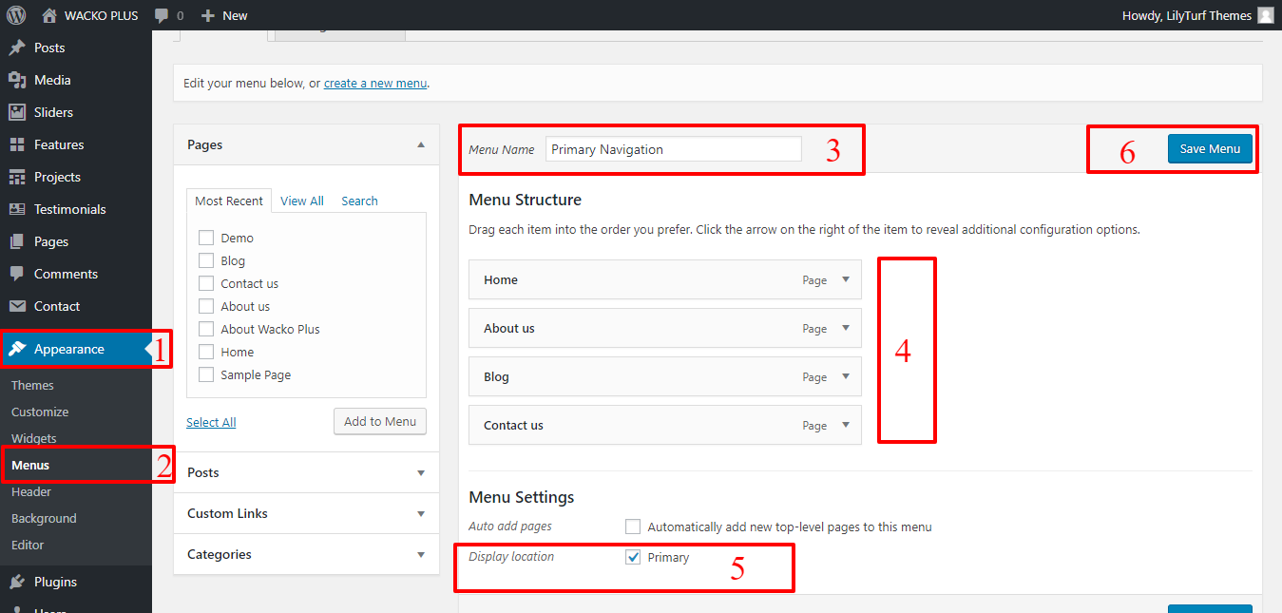This screenshot has width=1282, height=613.
Task: Open Menus in Appearance submenu
Action: tap(30, 465)
